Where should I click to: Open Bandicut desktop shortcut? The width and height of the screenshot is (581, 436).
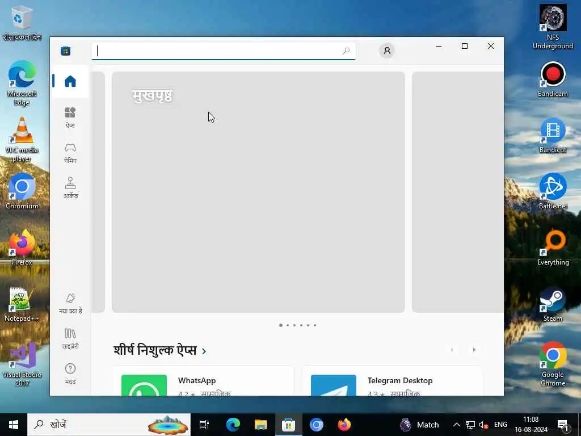(553, 136)
